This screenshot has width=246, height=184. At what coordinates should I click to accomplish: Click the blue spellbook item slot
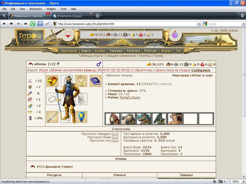[x=95, y=81]
